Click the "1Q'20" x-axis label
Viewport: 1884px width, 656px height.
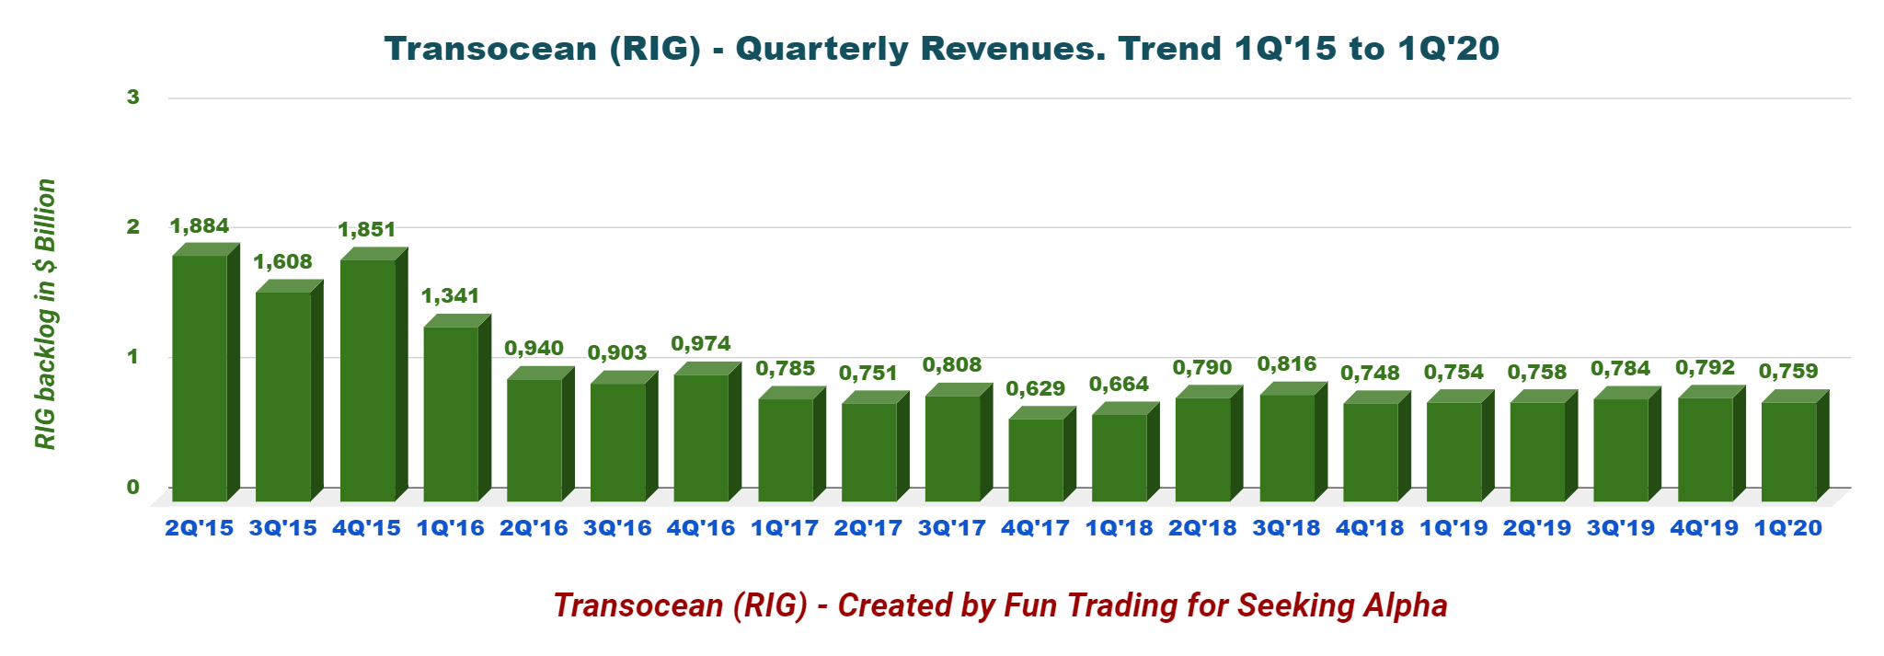[x=1788, y=528]
